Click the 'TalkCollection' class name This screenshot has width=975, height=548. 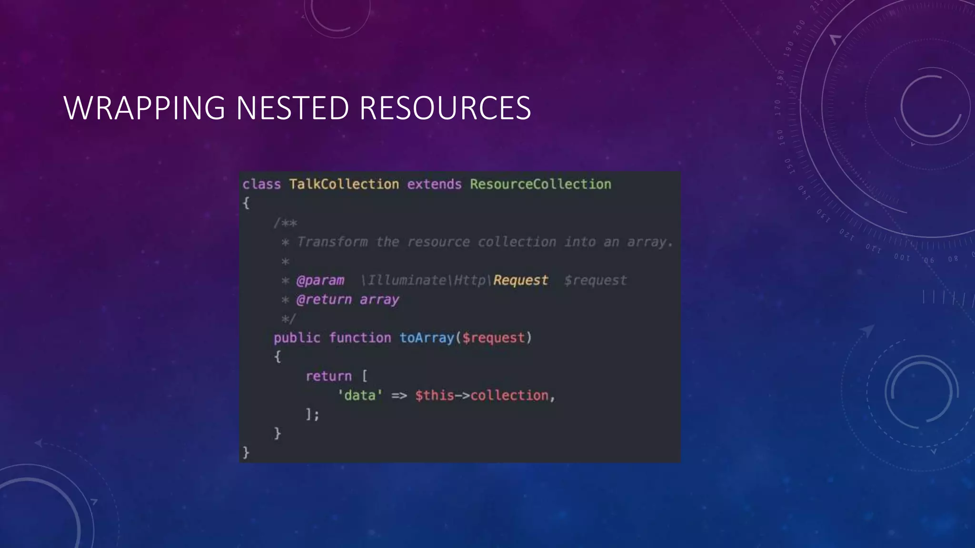(344, 184)
